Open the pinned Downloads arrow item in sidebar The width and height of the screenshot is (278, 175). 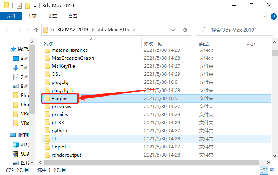pyautogui.click(x=16, y=68)
